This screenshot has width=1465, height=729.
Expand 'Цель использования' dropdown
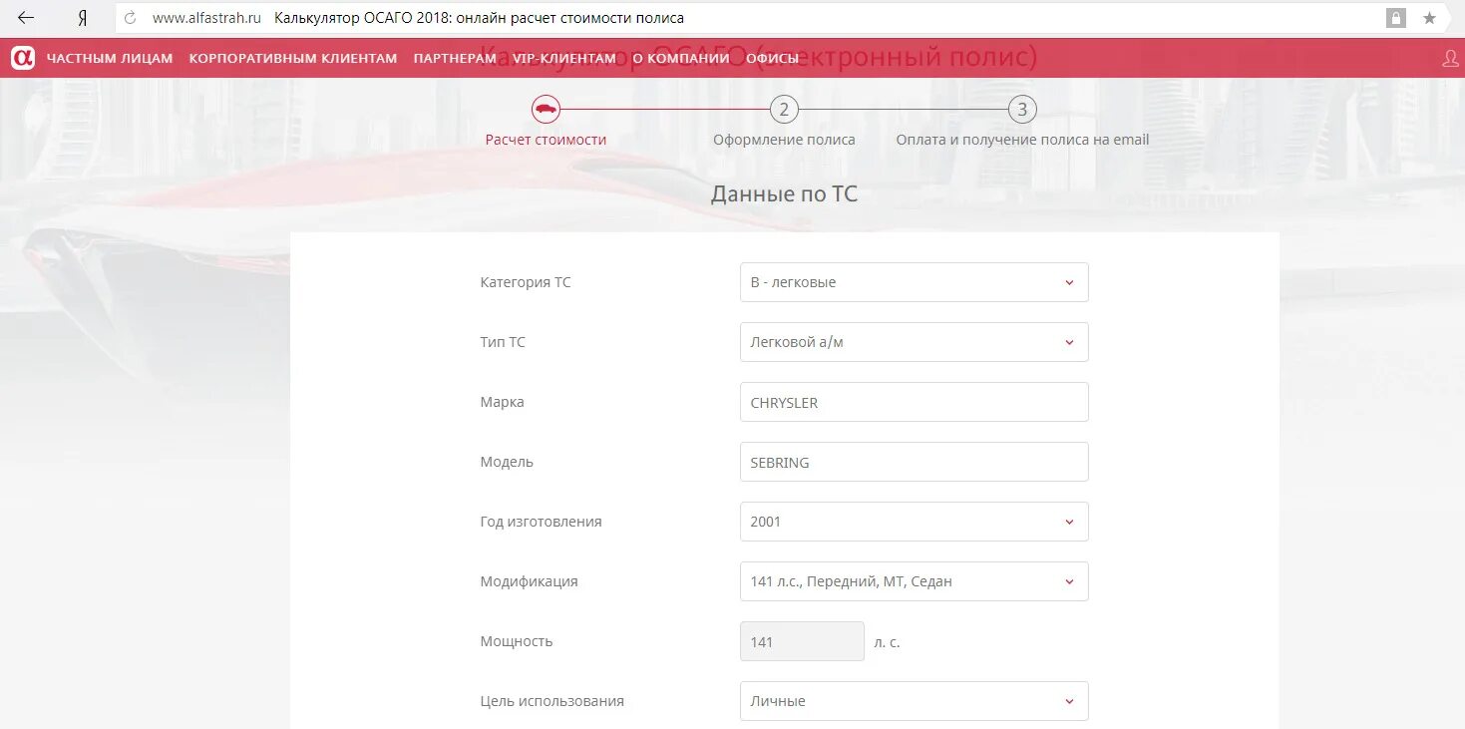pyautogui.click(x=915, y=701)
